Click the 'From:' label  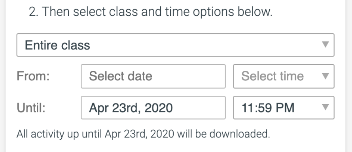coord(33,76)
